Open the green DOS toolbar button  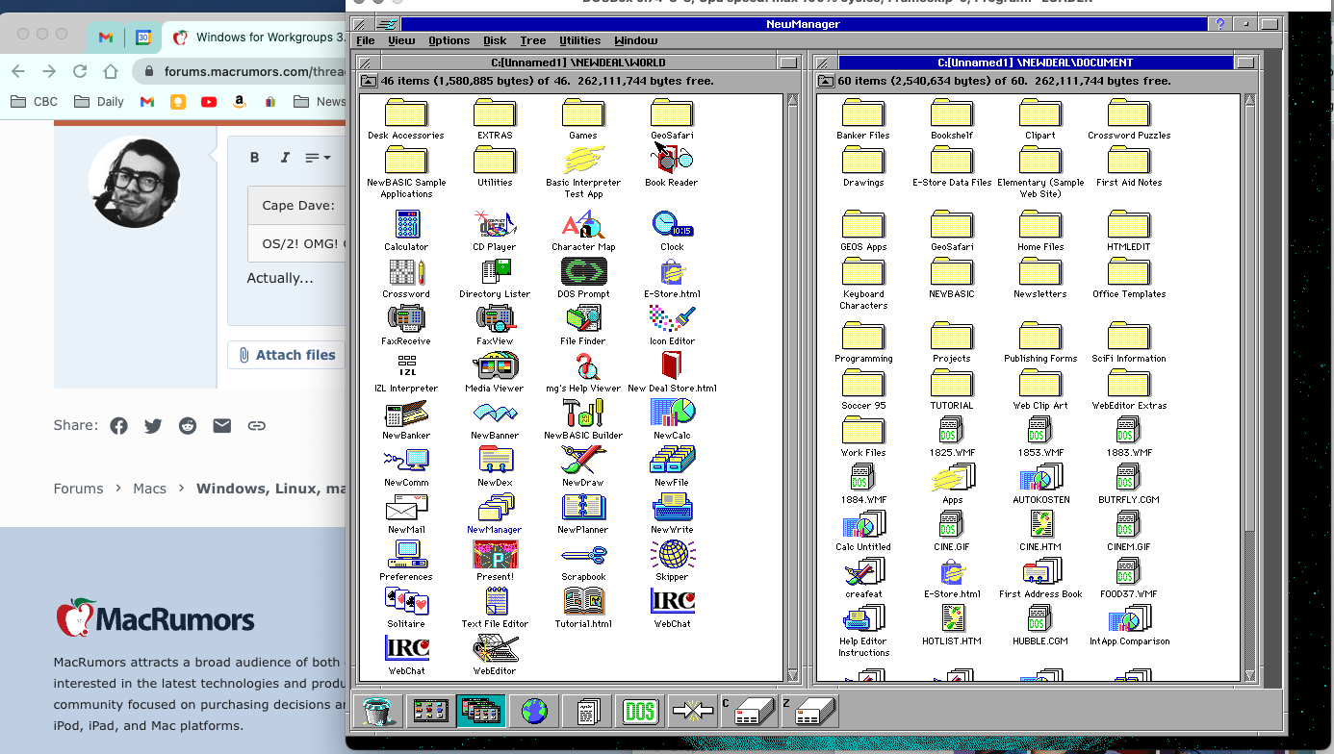(639, 712)
